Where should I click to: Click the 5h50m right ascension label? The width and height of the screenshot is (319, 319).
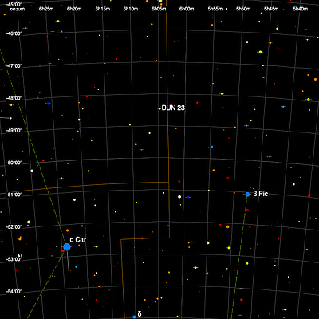243,9
